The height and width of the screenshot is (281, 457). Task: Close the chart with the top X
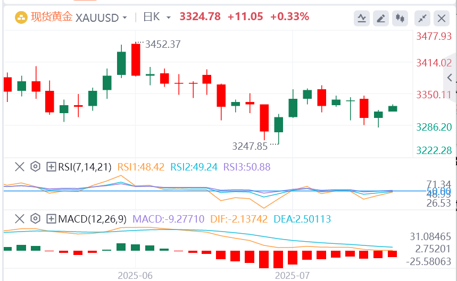[442, 19]
